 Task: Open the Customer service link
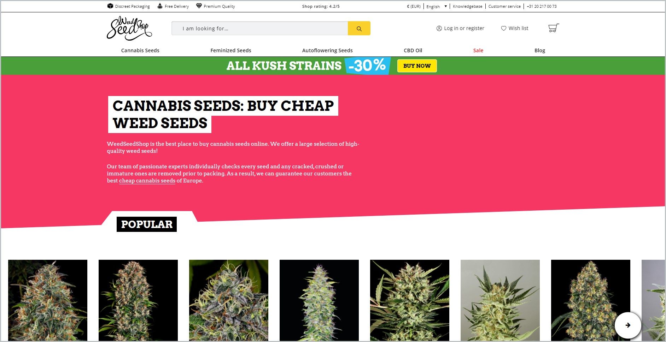point(504,6)
